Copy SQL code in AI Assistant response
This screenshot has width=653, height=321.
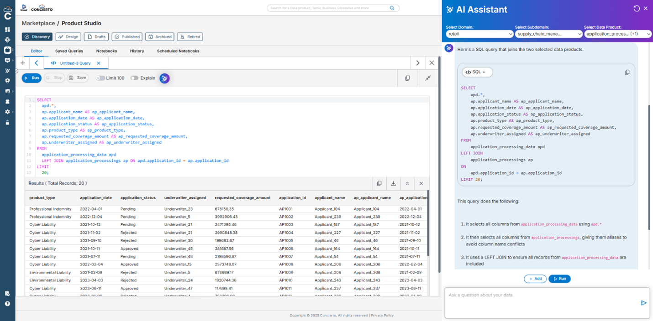pos(627,72)
